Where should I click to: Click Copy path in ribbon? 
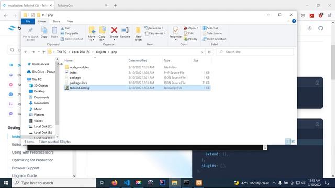(x=70, y=33)
